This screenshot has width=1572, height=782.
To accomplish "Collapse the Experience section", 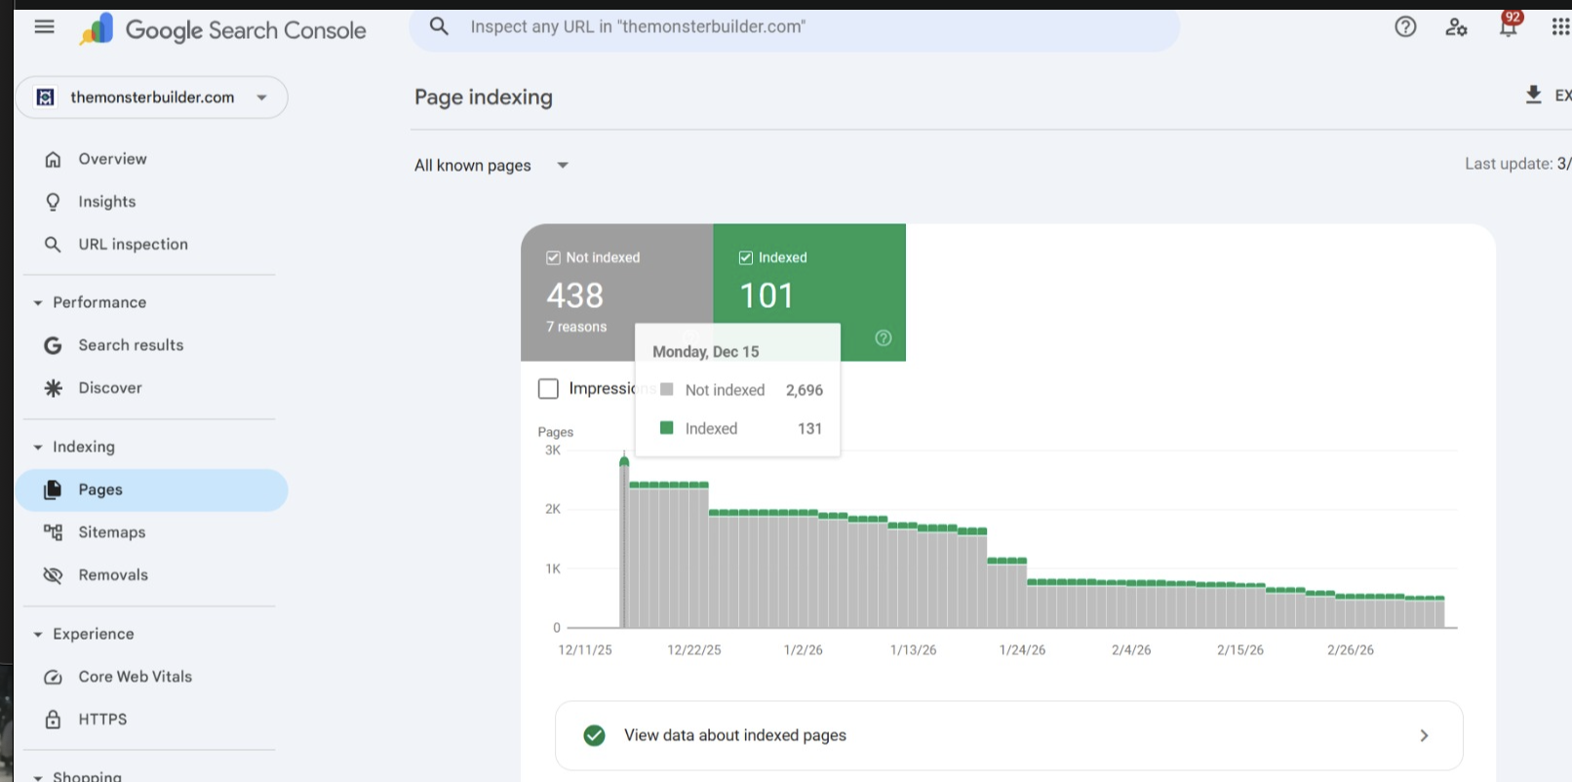I will pyautogui.click(x=38, y=635).
